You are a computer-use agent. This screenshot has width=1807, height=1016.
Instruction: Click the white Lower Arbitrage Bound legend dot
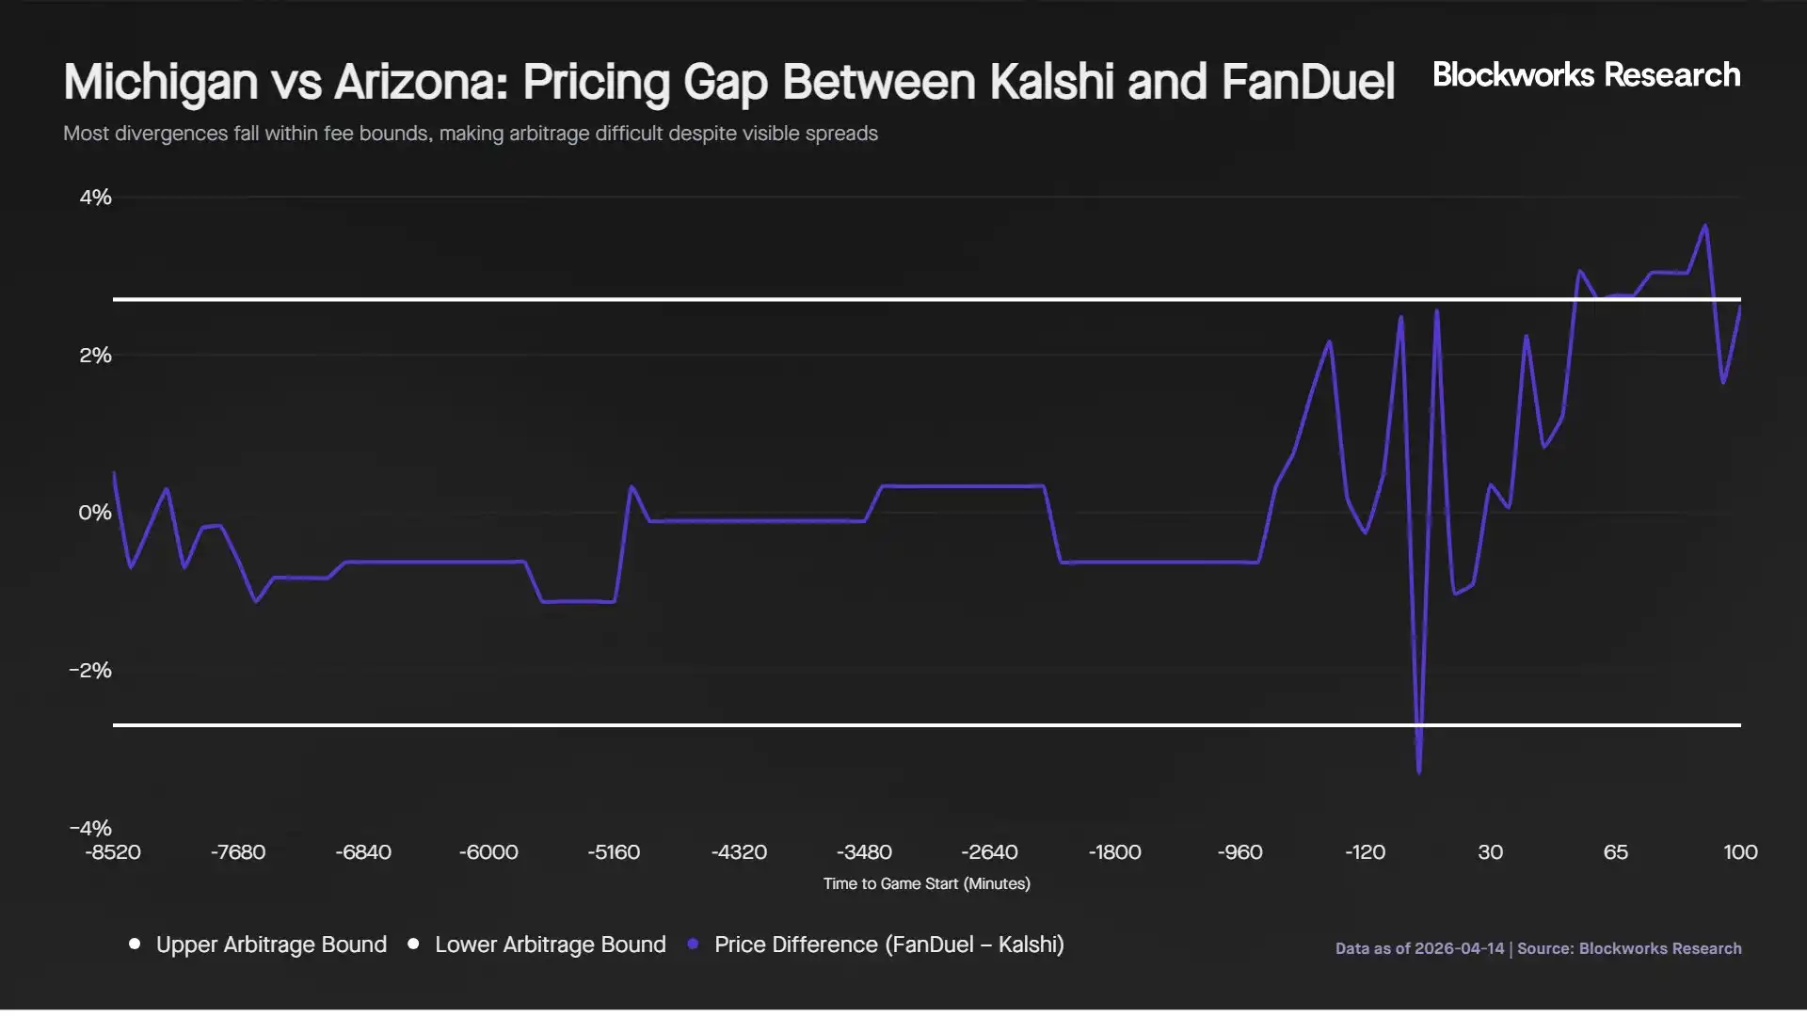click(x=413, y=945)
